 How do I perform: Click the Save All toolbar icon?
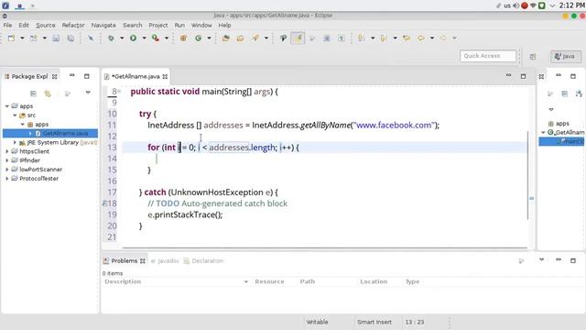click(x=71, y=38)
